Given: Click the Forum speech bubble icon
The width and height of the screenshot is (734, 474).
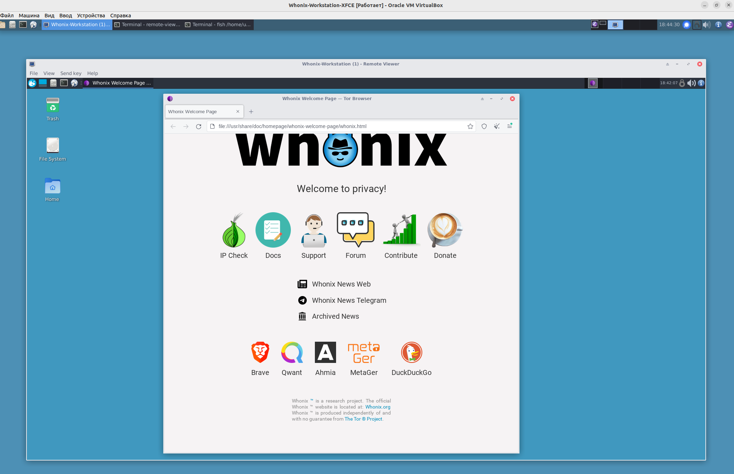Looking at the screenshot, I should (356, 229).
